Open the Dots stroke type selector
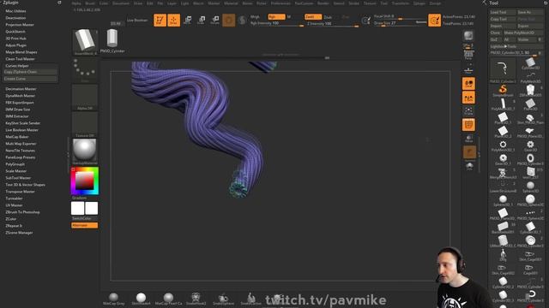Viewport: 549px width, 308px height. click(85, 70)
